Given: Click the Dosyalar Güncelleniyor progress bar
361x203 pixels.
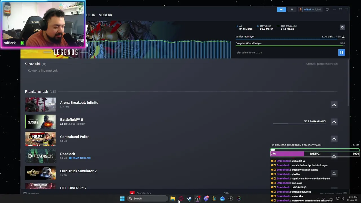Looking at the screenshot, I should tap(290, 46).
